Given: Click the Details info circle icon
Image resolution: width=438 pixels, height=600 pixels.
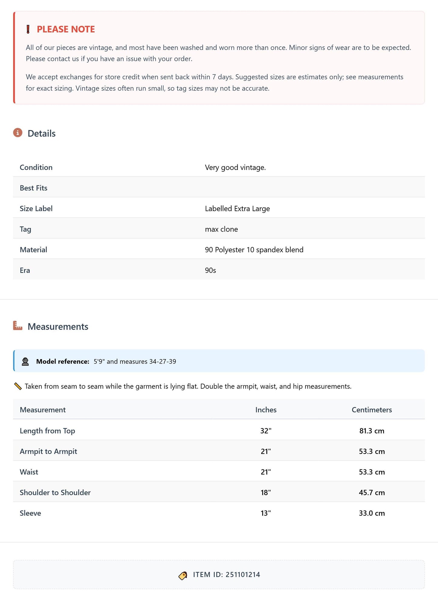Looking at the screenshot, I should 18,133.
